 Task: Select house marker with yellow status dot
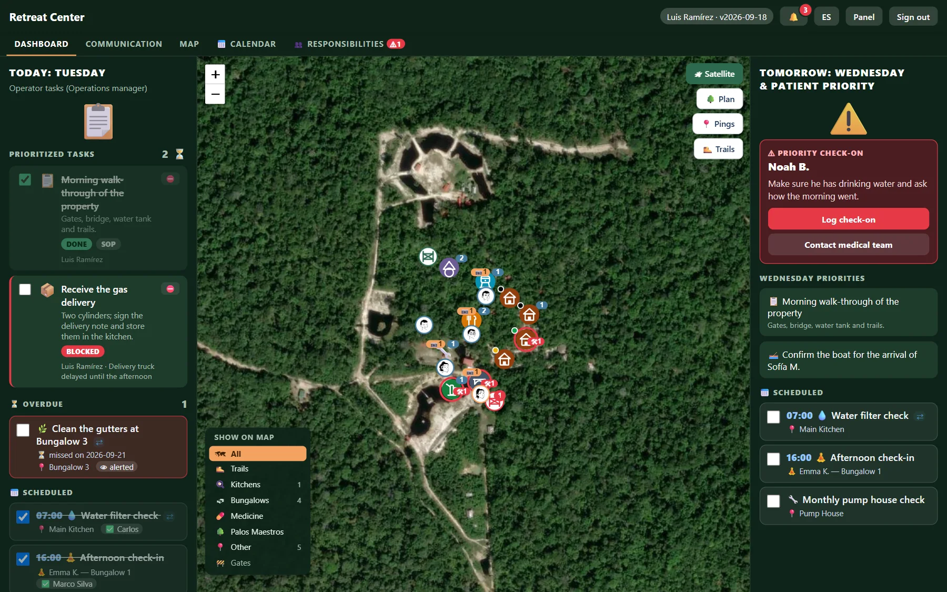click(504, 359)
